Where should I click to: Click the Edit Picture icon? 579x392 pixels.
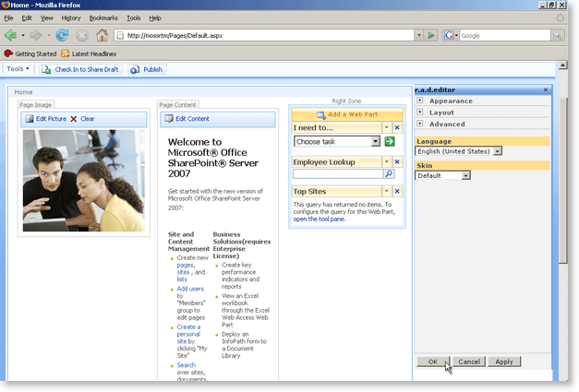point(30,119)
